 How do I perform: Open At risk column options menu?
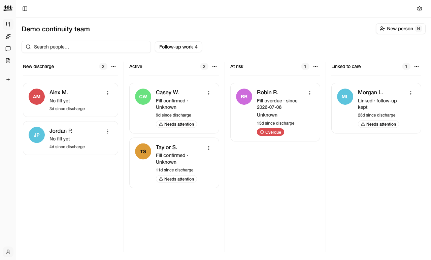click(x=316, y=66)
